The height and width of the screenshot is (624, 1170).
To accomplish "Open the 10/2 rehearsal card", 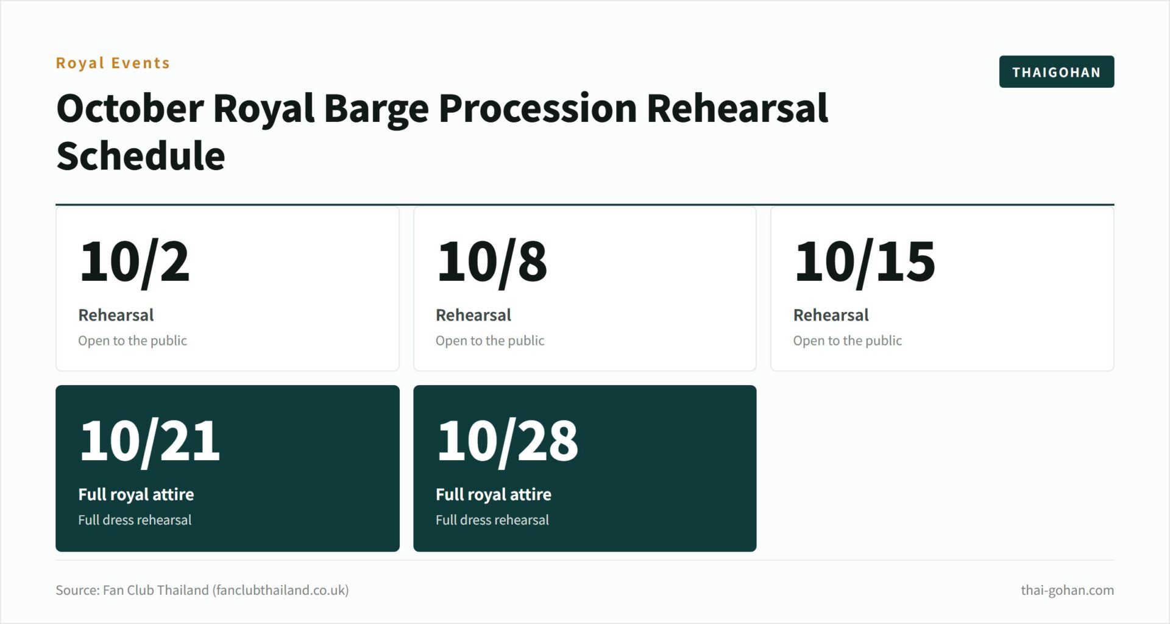I will tap(227, 289).
